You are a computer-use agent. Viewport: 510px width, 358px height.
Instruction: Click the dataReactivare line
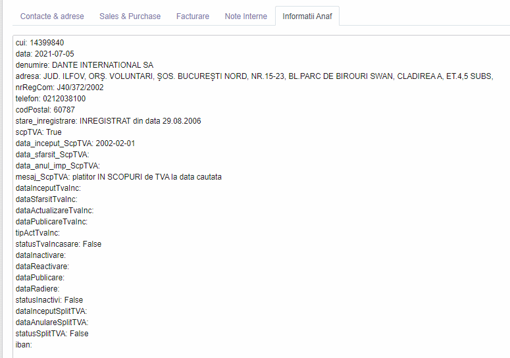[42, 267]
